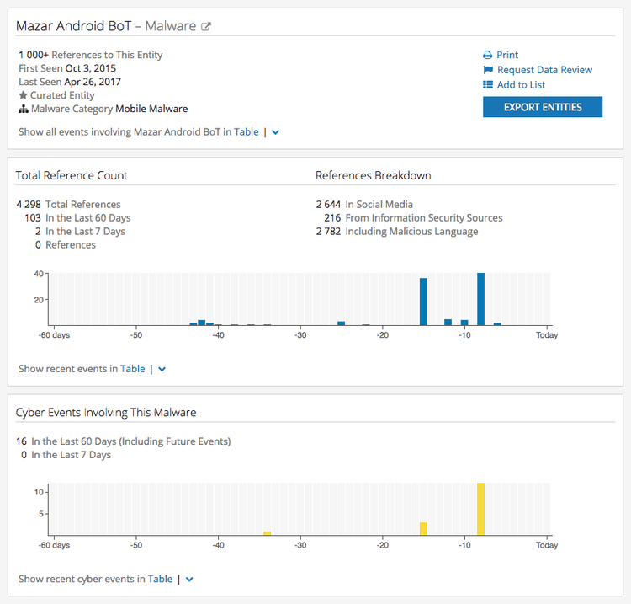Click the tallest blue bar in references chart
631x604 pixels.
[x=480, y=299]
